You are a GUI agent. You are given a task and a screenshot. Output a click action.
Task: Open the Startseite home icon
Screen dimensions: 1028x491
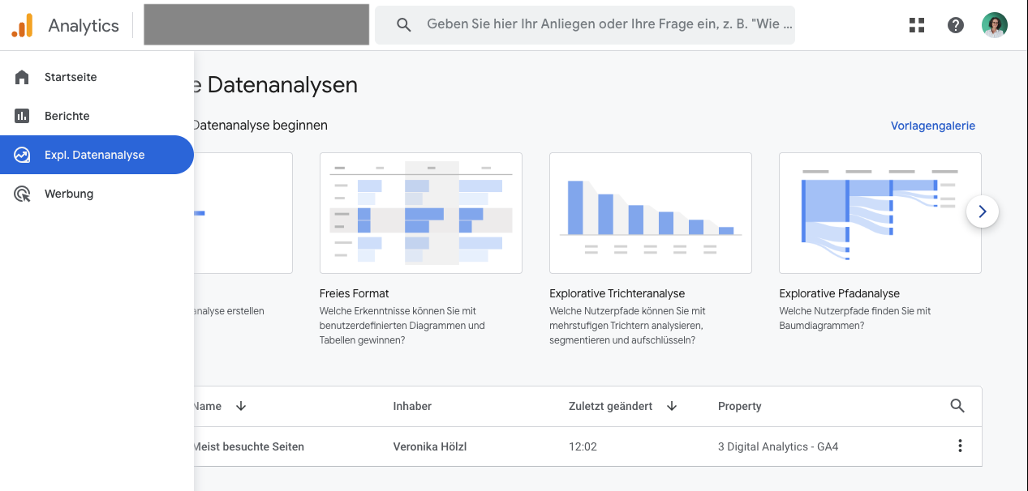click(x=22, y=77)
